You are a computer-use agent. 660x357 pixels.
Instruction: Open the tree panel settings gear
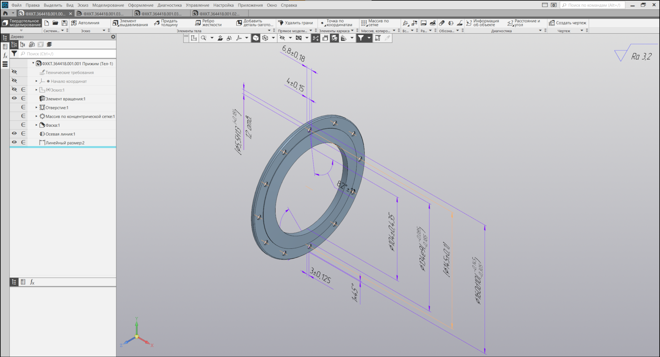coord(113,37)
